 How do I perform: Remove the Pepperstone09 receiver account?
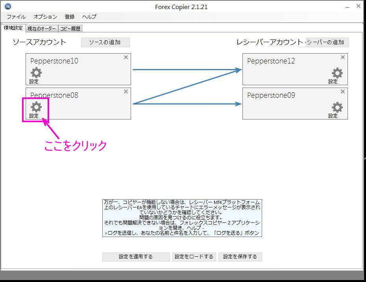pos(342,91)
